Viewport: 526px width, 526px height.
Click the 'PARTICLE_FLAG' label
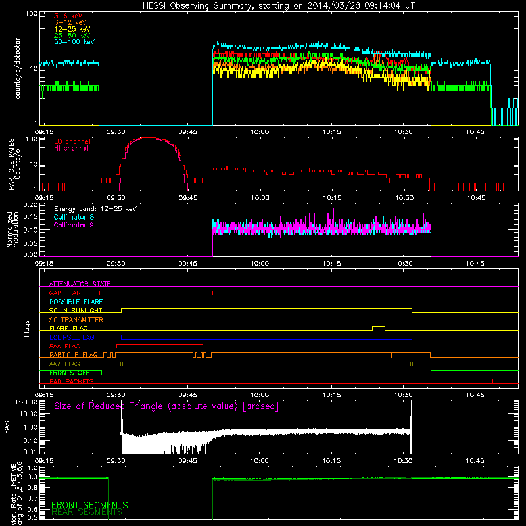pos(74,355)
